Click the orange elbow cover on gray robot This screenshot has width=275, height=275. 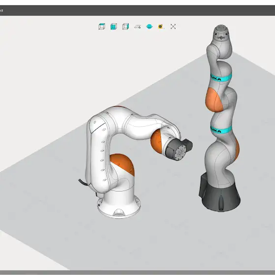[x=214, y=100]
